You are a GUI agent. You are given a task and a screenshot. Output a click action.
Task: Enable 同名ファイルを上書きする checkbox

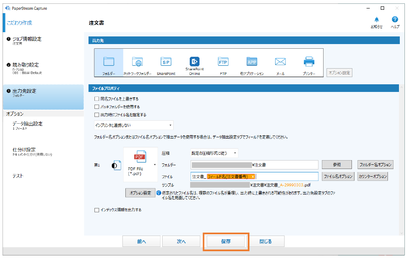click(x=97, y=99)
